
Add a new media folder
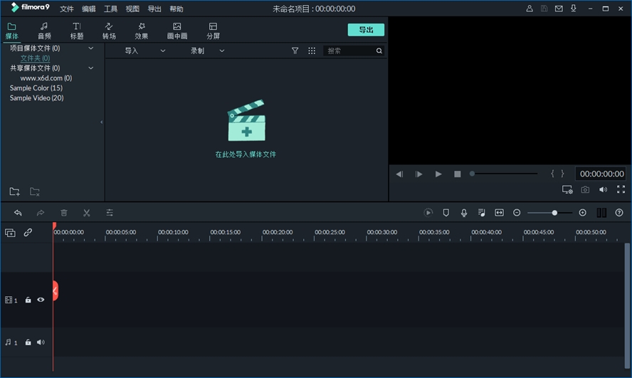pyautogui.click(x=14, y=191)
